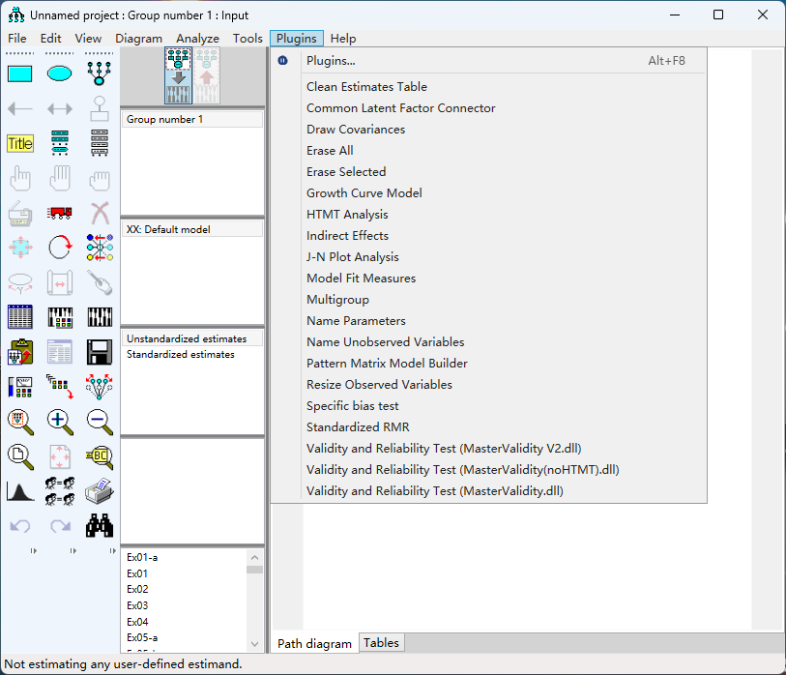This screenshot has width=786, height=675.
Task: Switch to the Tables tab
Action: pos(381,643)
